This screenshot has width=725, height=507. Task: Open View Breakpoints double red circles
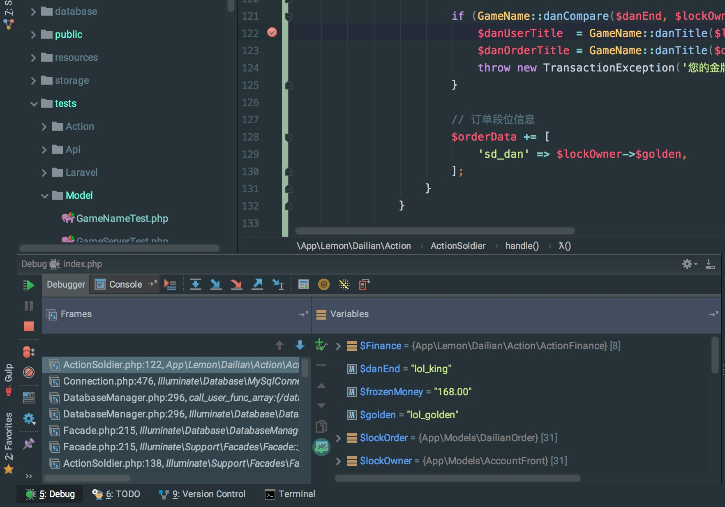pos(28,352)
